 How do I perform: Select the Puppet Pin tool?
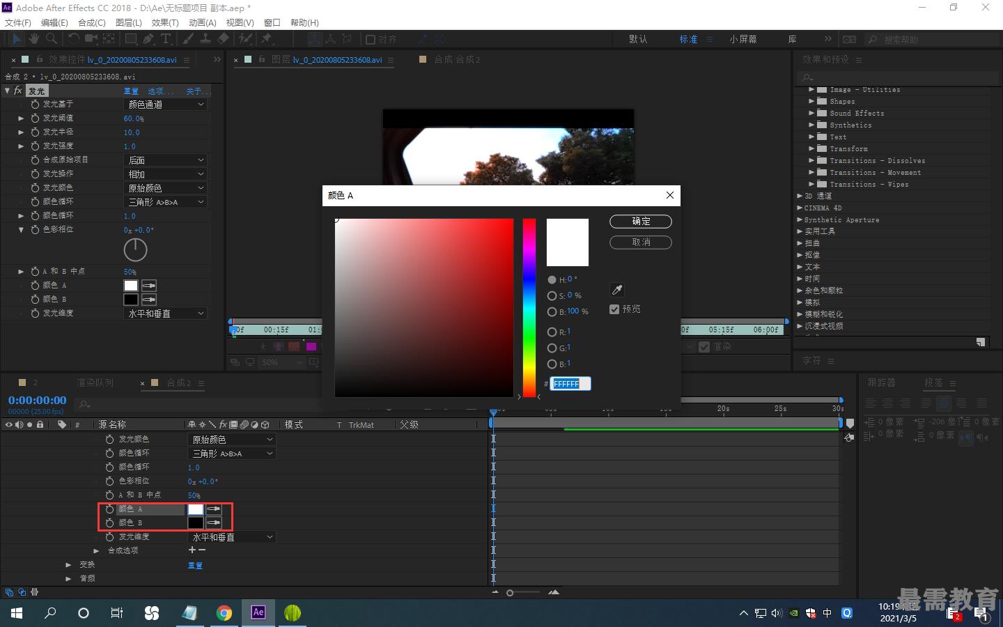[x=267, y=39]
